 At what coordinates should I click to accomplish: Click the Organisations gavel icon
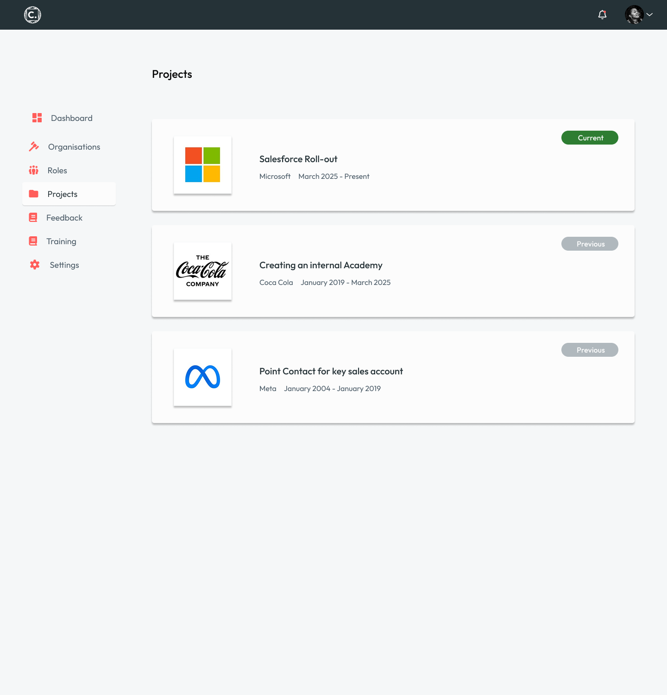click(x=34, y=146)
